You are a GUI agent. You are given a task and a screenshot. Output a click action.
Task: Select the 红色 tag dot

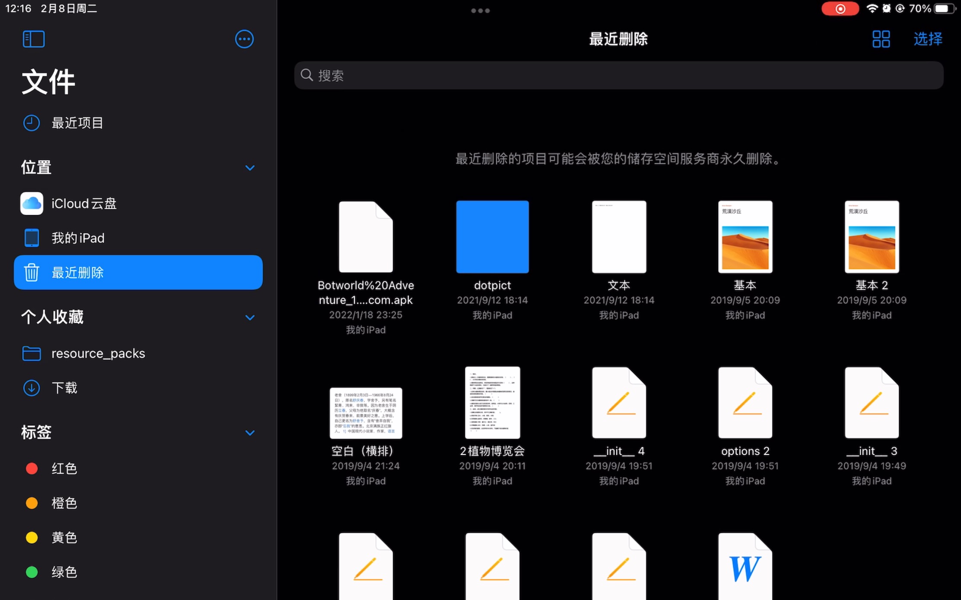[x=32, y=468]
